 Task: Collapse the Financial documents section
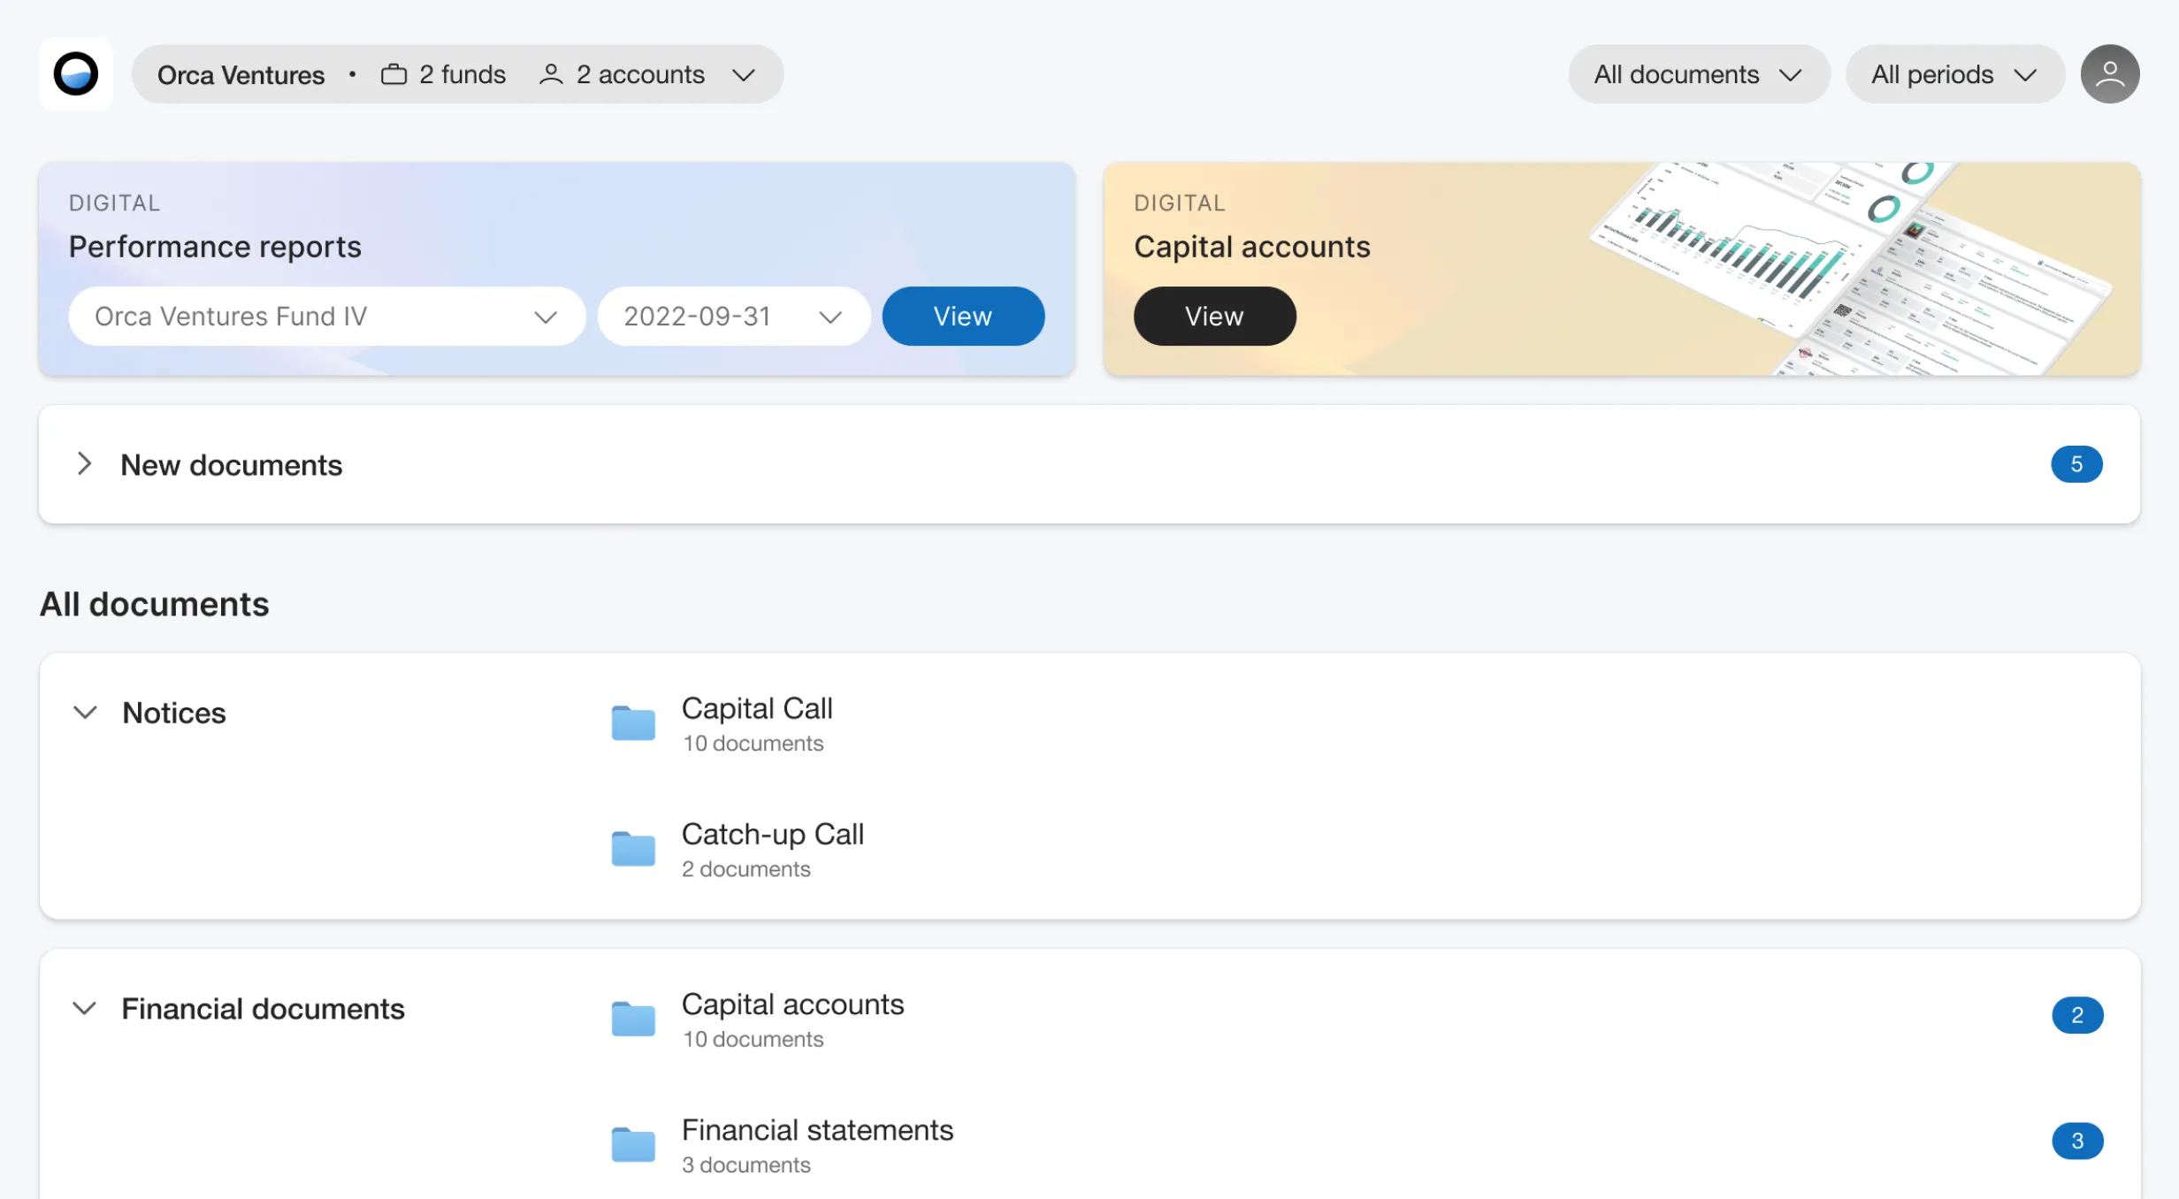coord(85,1008)
